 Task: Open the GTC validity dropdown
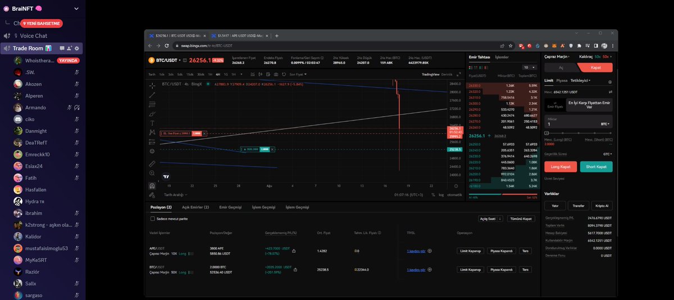(x=607, y=154)
